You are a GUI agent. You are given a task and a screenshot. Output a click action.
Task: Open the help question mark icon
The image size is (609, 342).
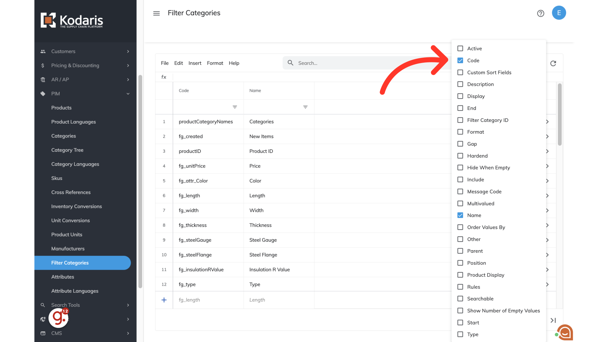pyautogui.click(x=540, y=13)
